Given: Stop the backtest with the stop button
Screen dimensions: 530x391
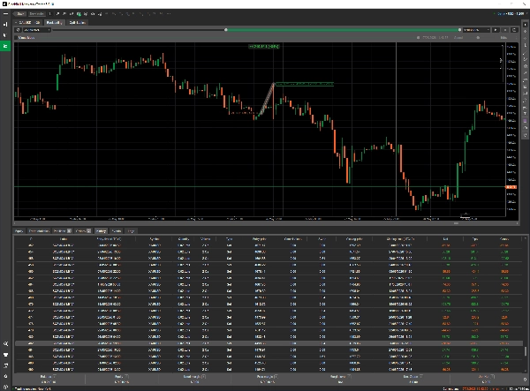Looking at the screenshot, I should point(505,30).
